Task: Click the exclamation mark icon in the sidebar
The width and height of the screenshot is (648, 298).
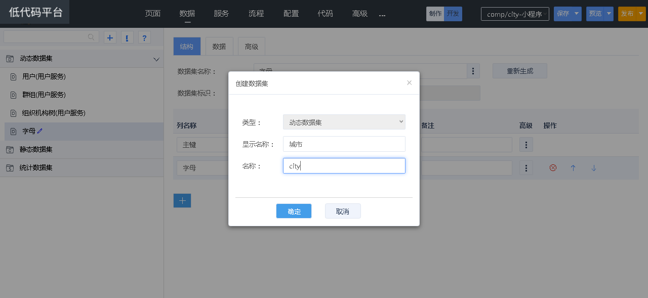Action: (x=127, y=37)
